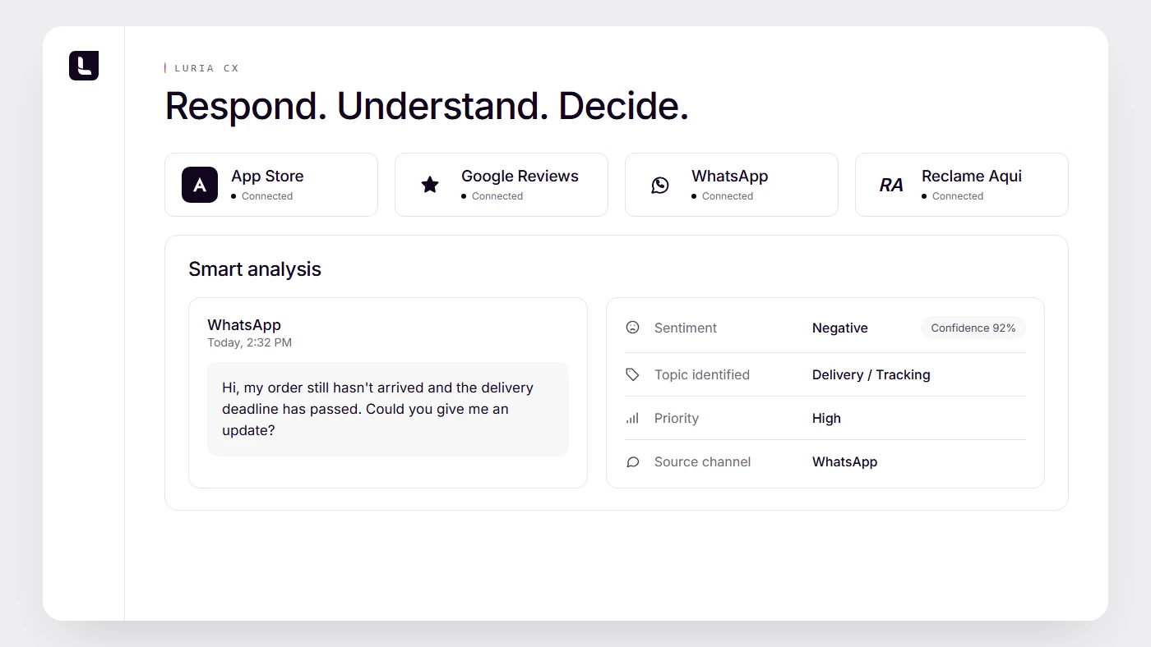The height and width of the screenshot is (647, 1151).
Task: Open the Reclame Aqui card
Action: click(x=962, y=185)
